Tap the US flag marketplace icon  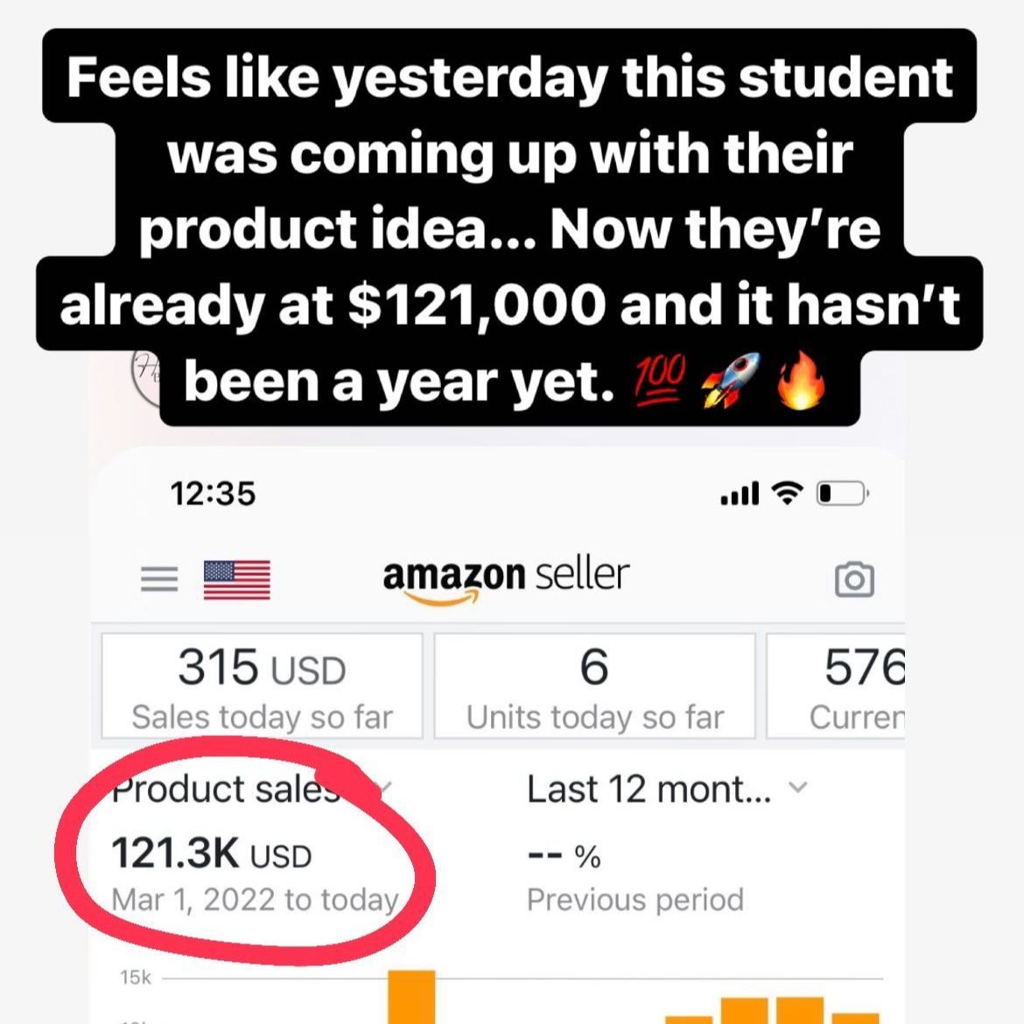coord(236,579)
